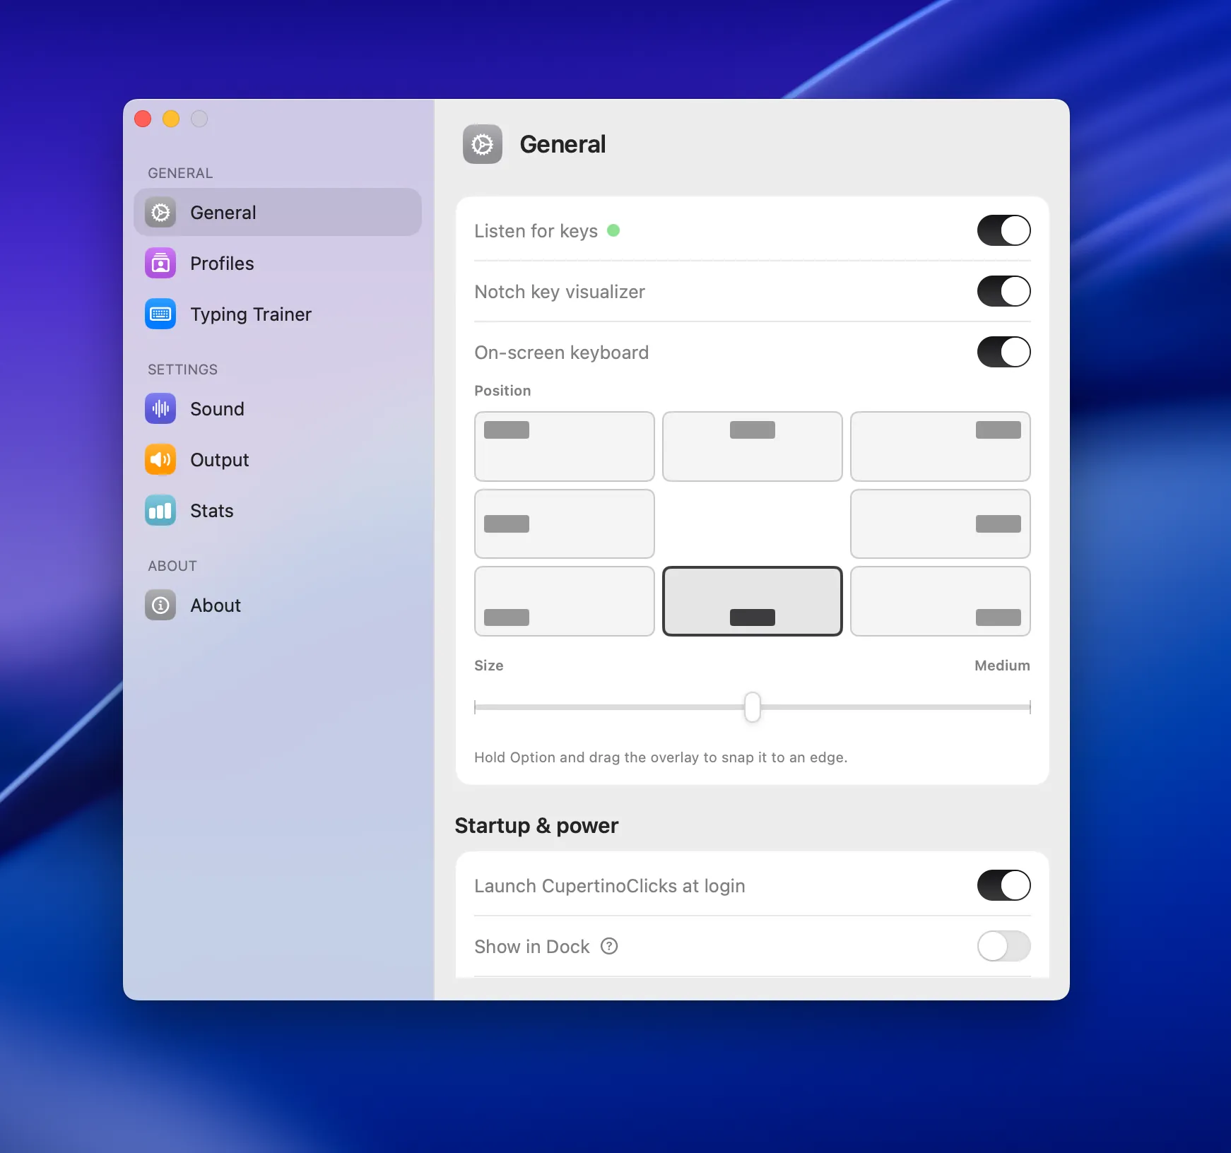Click the Hold Option and drag hint text
Viewport: 1231px width, 1153px height.
tap(661, 757)
